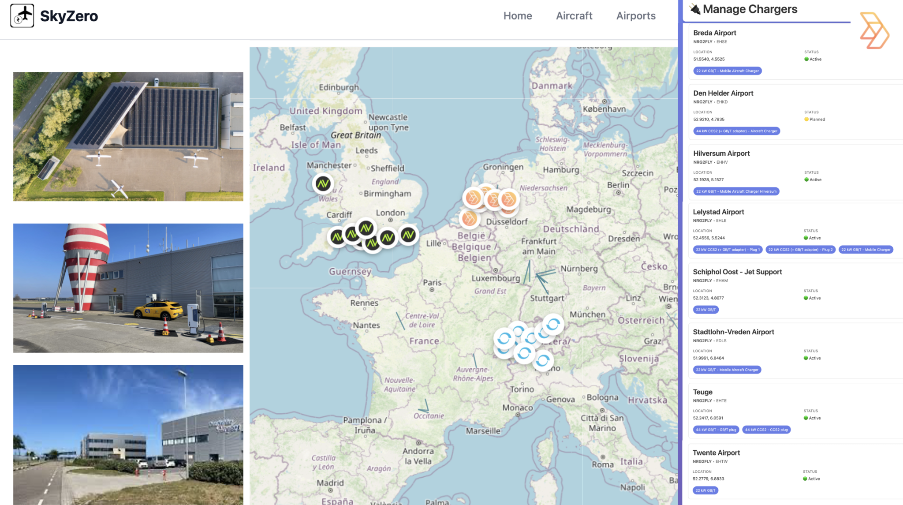Open the Aircraft navigation item
This screenshot has height=505, width=903.
point(574,15)
